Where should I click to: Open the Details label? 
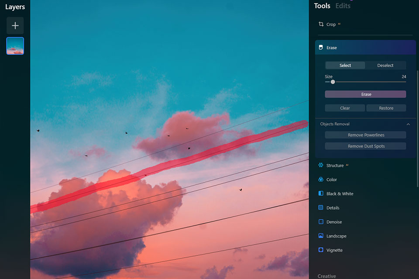pos(333,208)
